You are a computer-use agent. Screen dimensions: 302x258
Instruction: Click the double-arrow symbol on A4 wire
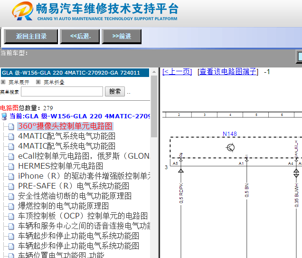(x=296, y=173)
